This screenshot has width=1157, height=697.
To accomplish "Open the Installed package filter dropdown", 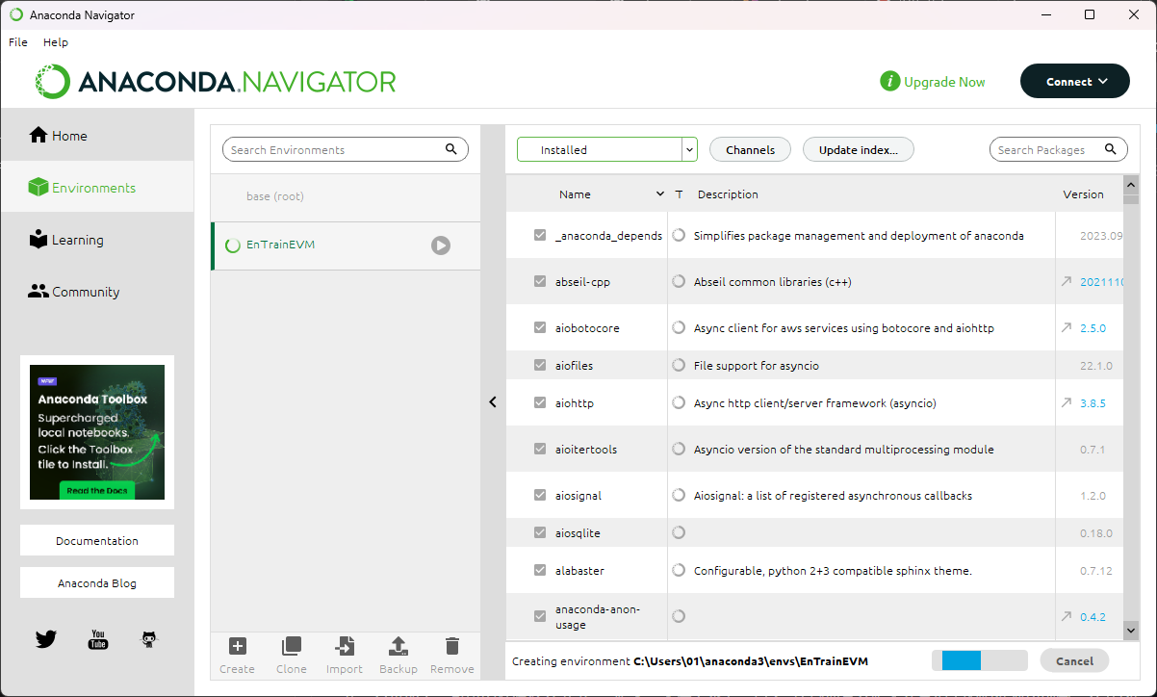I will pos(606,150).
